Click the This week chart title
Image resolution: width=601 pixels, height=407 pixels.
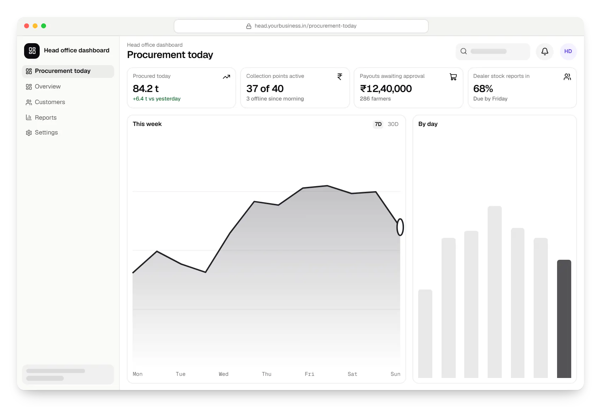click(x=147, y=124)
